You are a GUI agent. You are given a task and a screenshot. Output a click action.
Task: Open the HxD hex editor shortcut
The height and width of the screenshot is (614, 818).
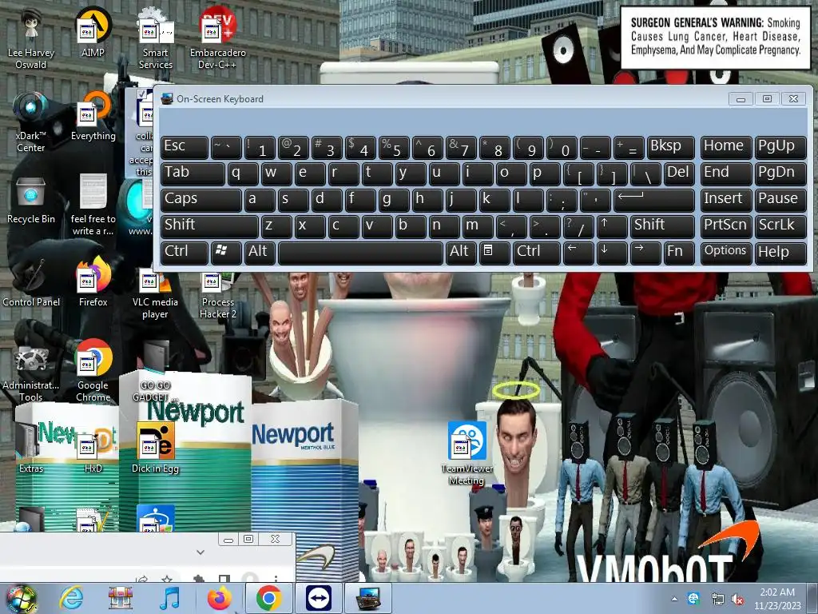[93, 448]
